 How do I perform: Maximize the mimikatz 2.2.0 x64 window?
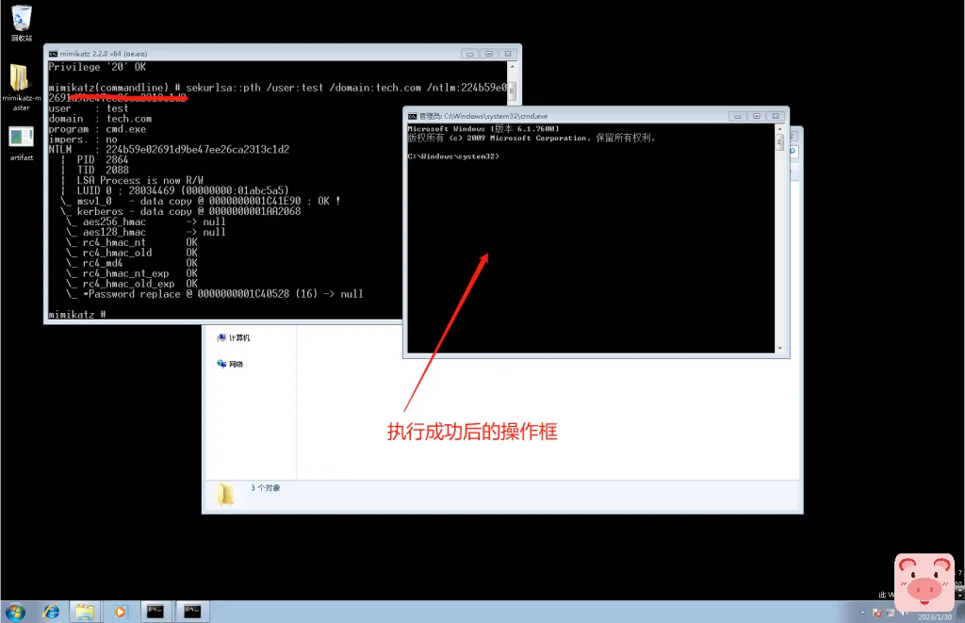(489, 54)
